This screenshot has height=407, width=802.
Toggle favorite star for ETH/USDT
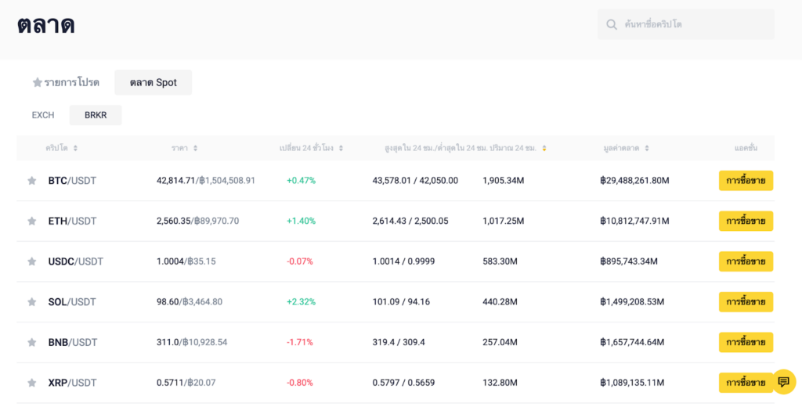pos(32,222)
